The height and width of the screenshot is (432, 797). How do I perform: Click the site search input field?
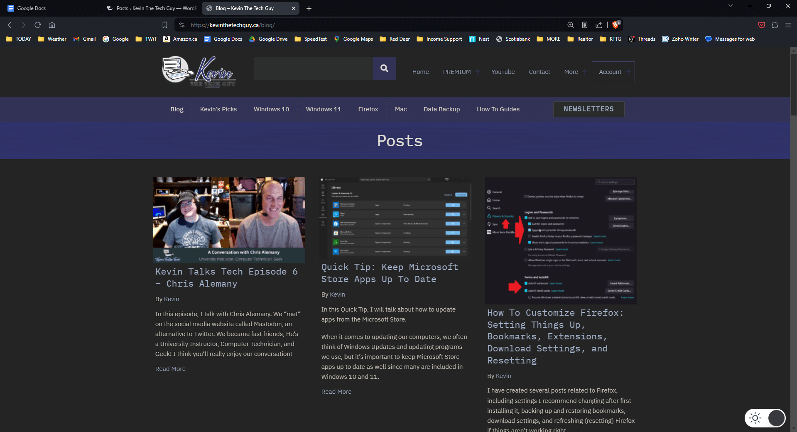(x=314, y=68)
